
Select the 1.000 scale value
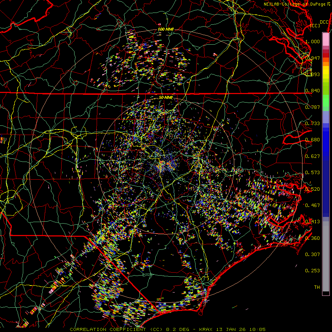click(x=312, y=41)
